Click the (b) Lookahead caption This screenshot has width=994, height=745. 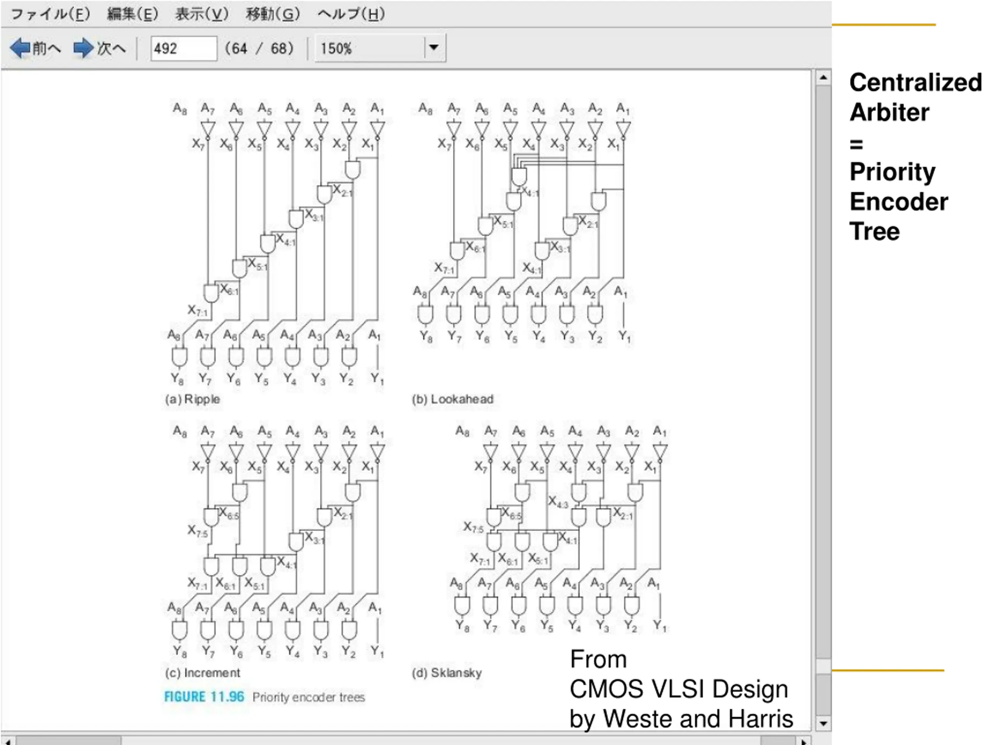click(x=452, y=399)
